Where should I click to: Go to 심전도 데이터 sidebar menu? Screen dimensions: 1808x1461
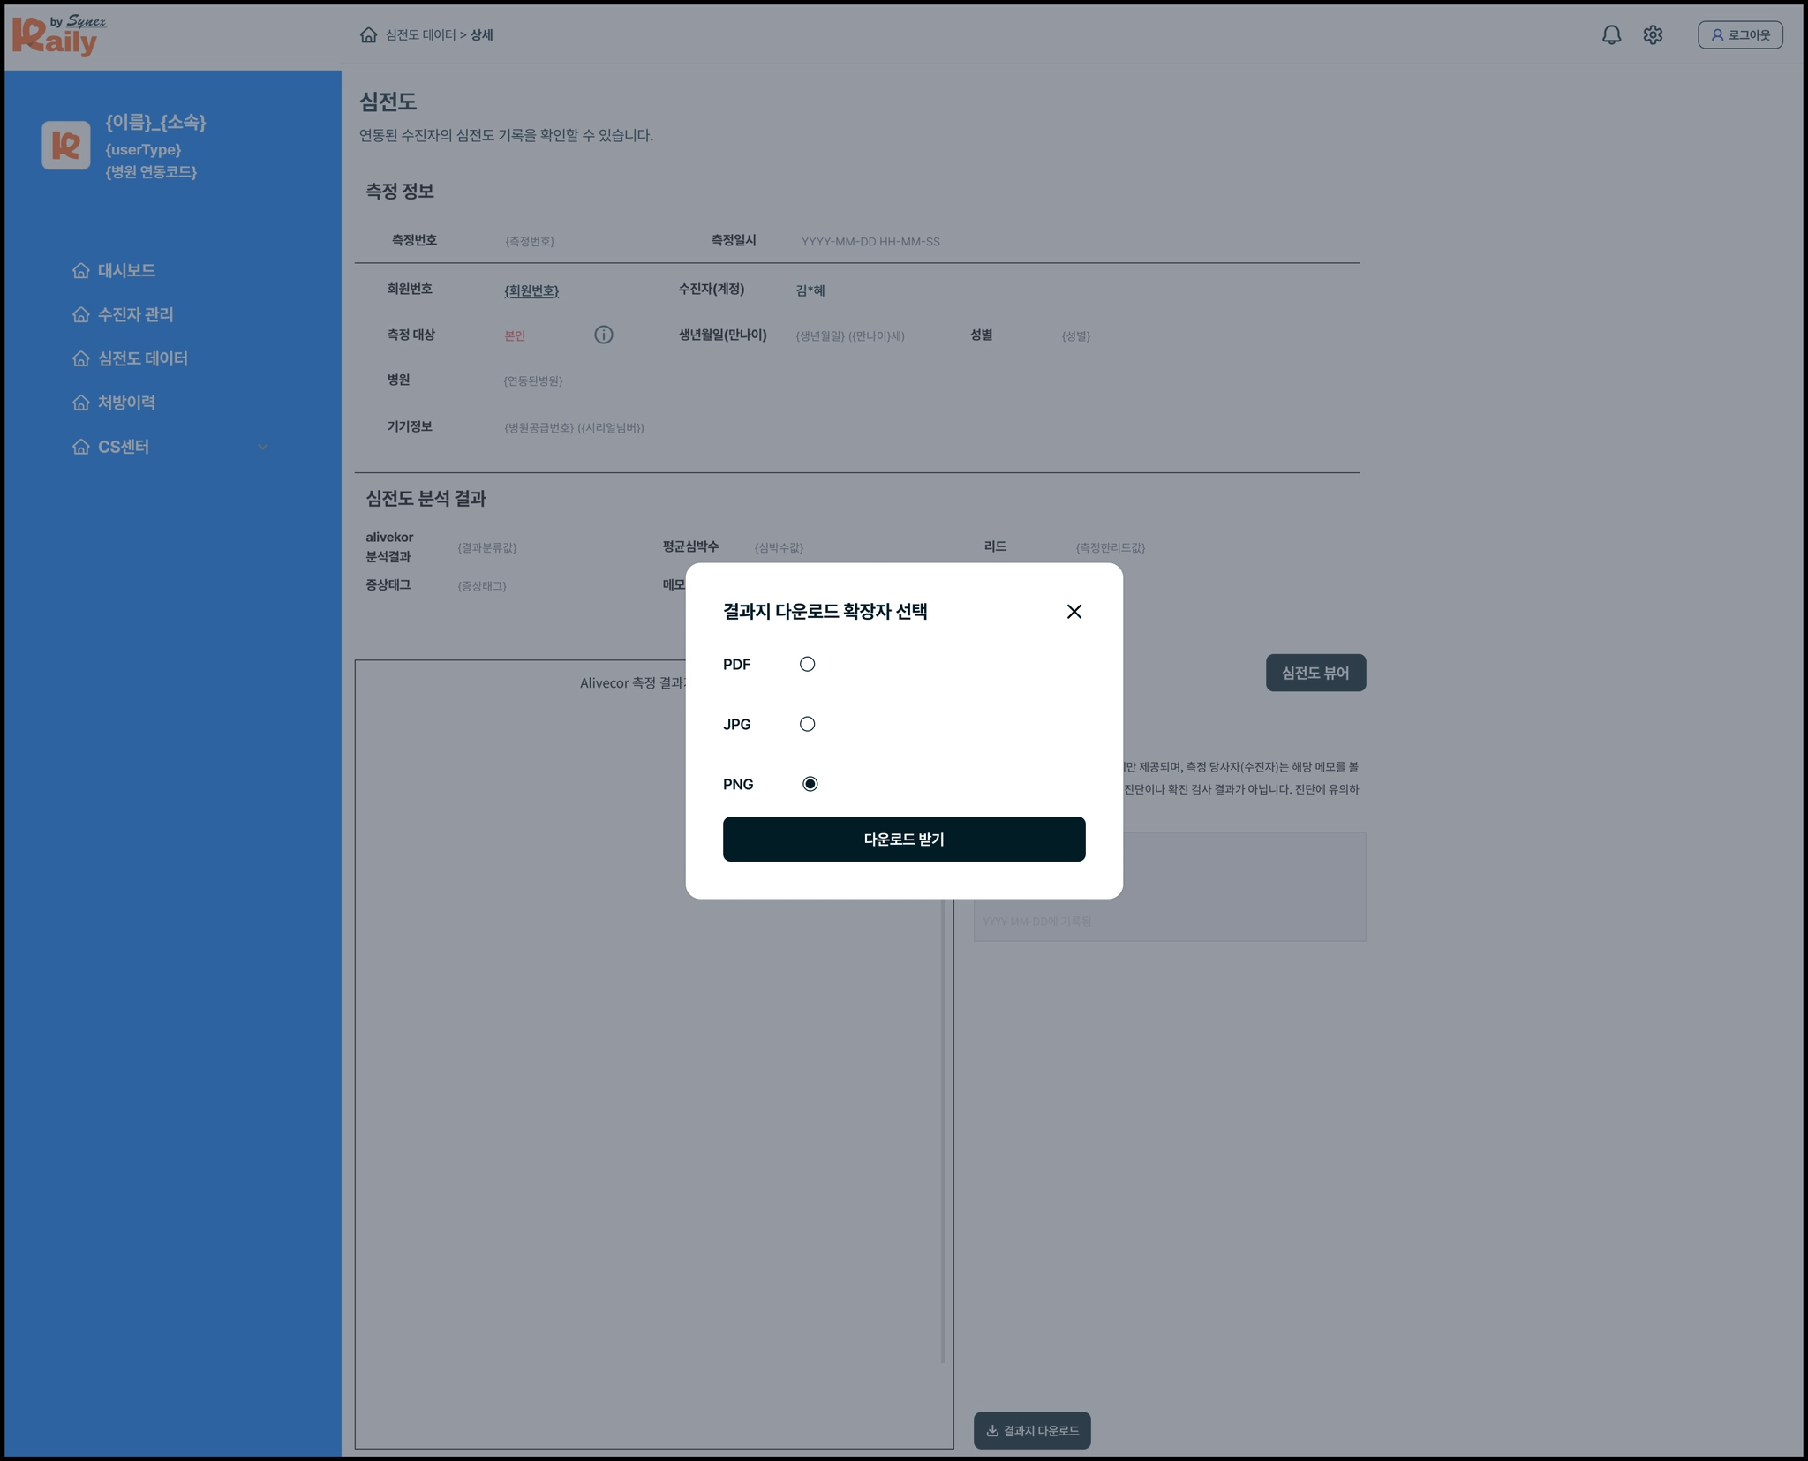click(x=142, y=359)
